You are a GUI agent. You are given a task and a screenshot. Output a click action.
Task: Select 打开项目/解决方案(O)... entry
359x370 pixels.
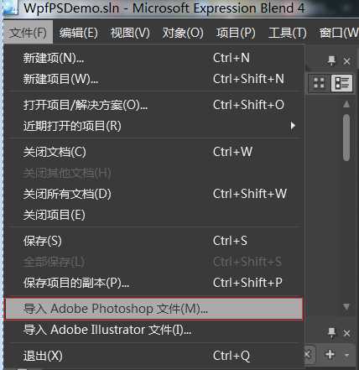pos(153,105)
